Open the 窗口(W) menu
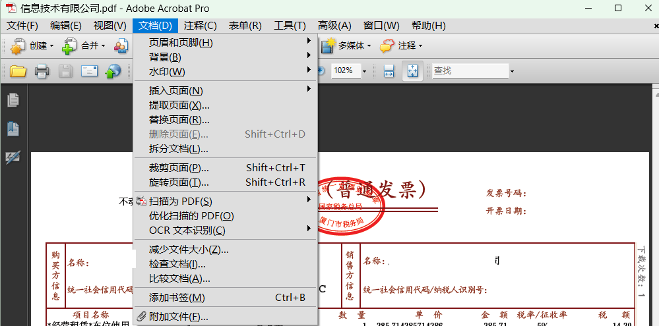 point(381,26)
